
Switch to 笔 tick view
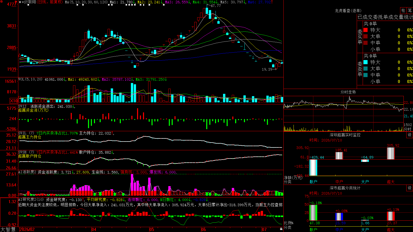(x=410, y=11)
